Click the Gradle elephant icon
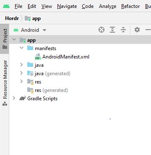The width and height of the screenshot is (151, 155). click(23, 98)
